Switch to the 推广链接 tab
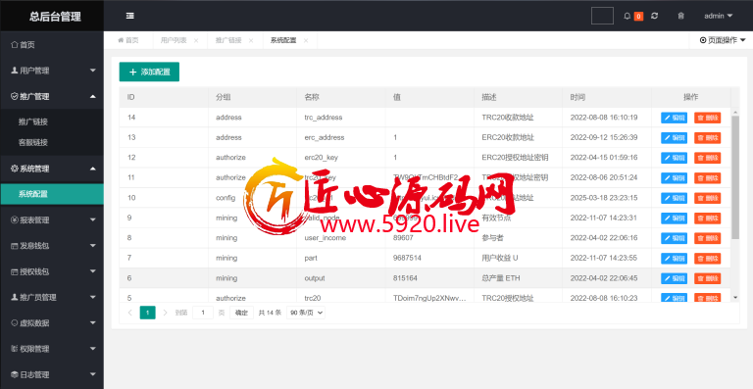Viewport: 753px width, 389px height. (228, 40)
